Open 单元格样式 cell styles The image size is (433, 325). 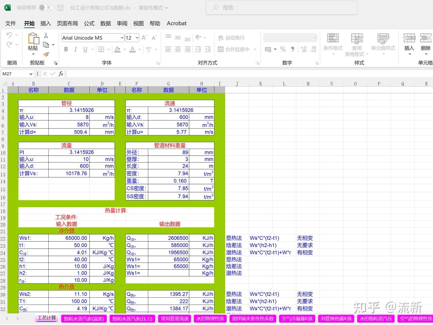tap(383, 44)
